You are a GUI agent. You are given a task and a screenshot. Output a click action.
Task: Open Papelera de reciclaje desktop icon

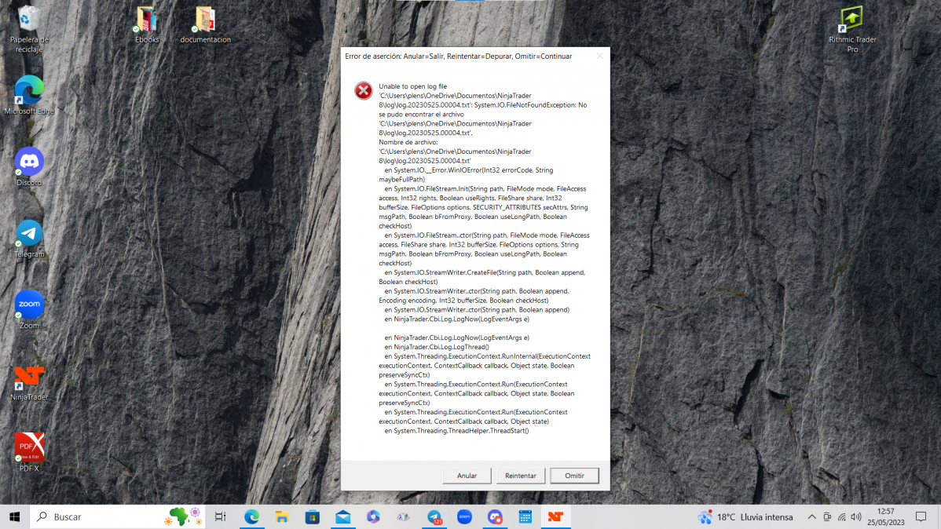(x=29, y=29)
